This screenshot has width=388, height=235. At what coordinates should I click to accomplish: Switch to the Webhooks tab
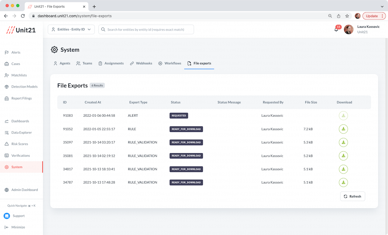(141, 63)
